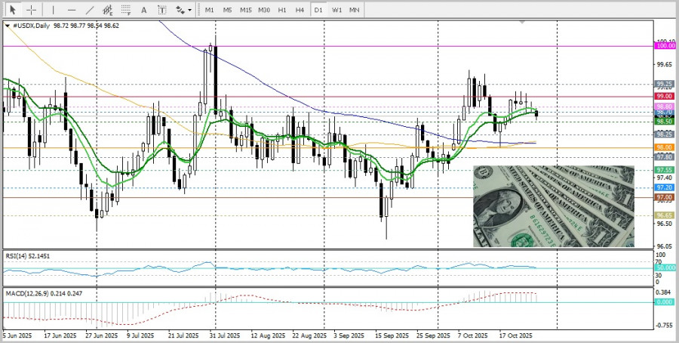
Task: Switch chart to H1 timeframe
Action: 282,10
